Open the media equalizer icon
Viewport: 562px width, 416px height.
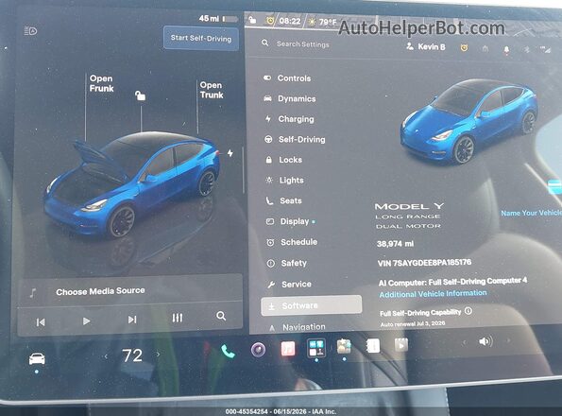point(177,318)
